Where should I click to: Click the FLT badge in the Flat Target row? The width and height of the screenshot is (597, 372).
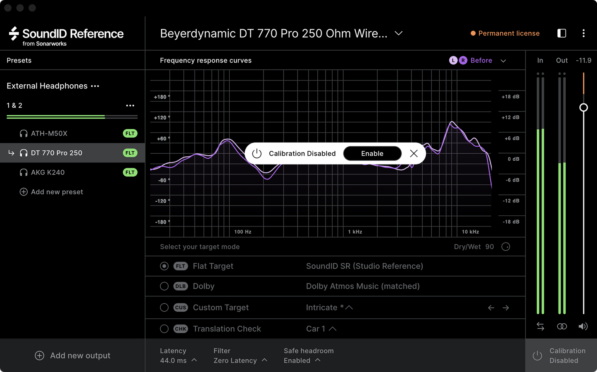tap(181, 266)
